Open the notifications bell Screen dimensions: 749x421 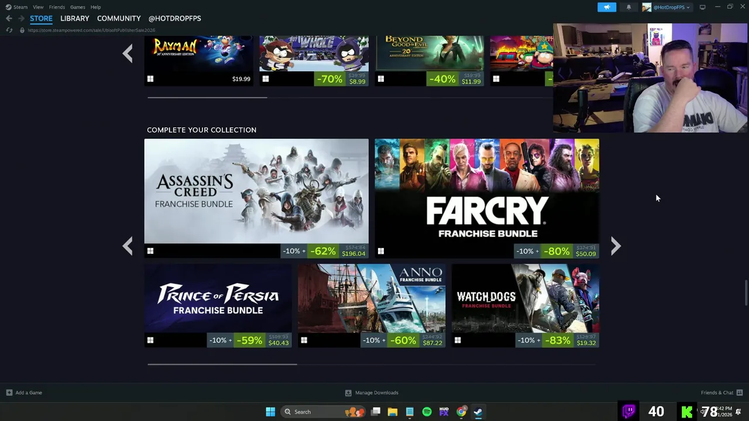[628, 7]
